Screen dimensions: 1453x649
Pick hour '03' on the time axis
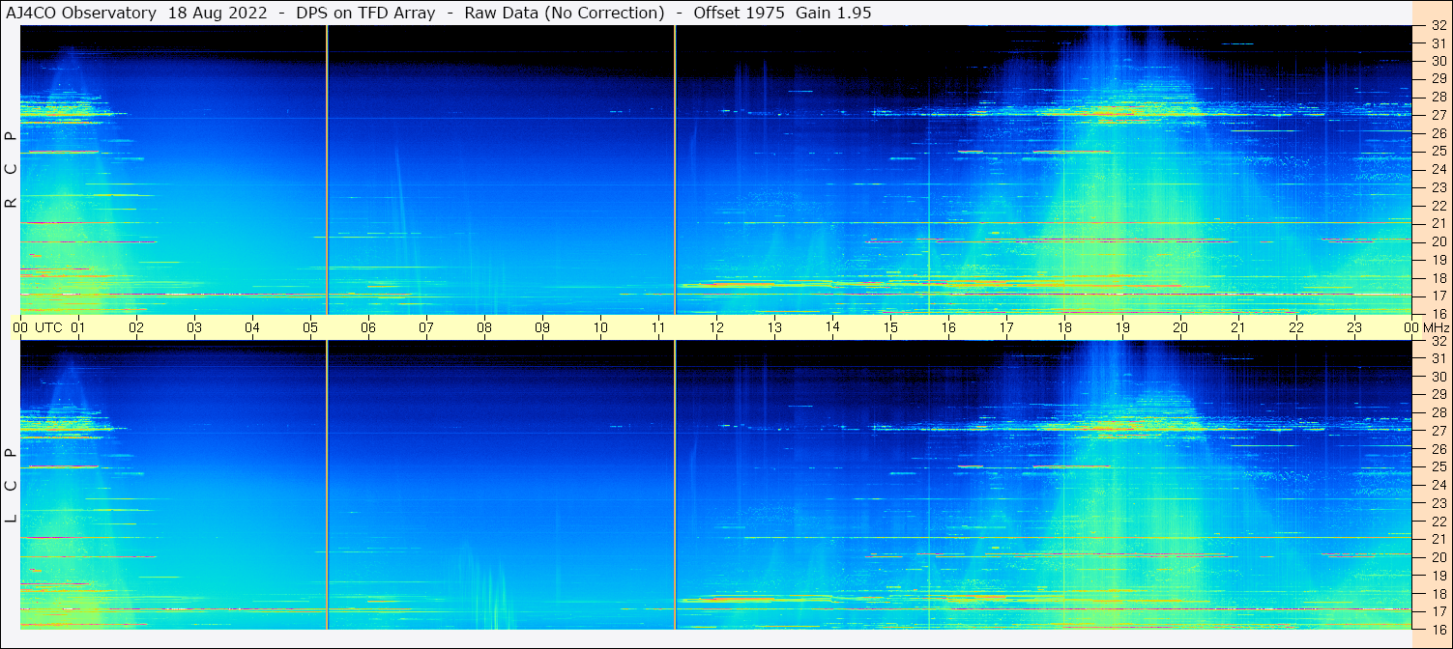(x=194, y=327)
